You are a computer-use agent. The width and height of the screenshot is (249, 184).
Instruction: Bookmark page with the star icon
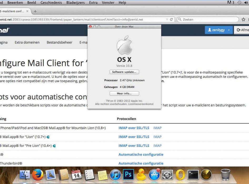pos(243,19)
